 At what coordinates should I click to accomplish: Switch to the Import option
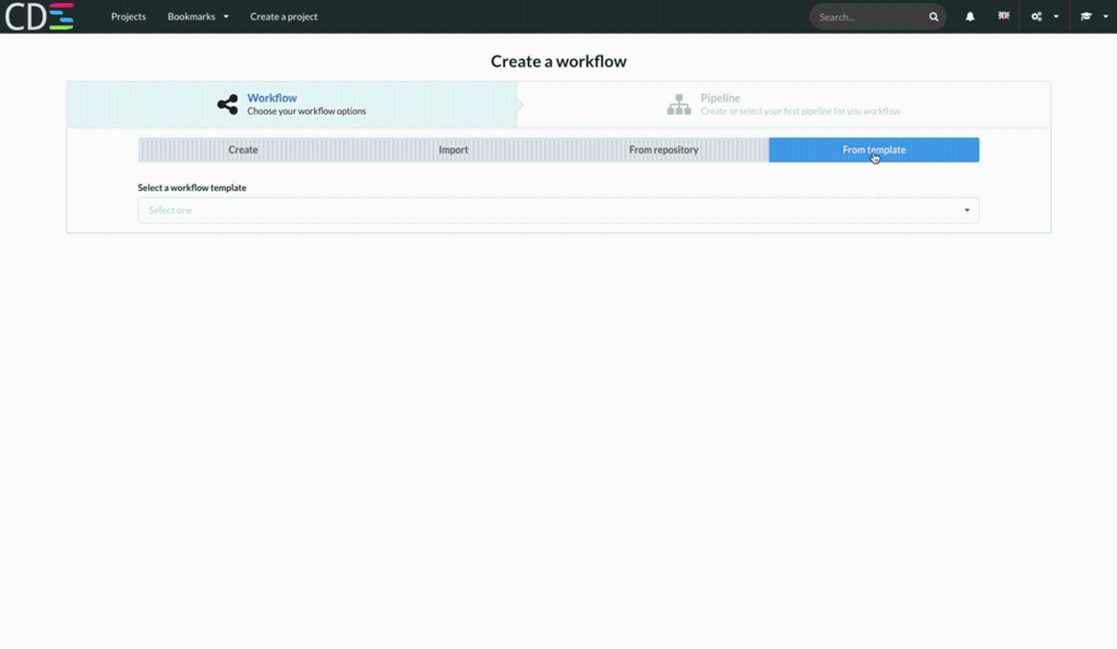coord(454,150)
